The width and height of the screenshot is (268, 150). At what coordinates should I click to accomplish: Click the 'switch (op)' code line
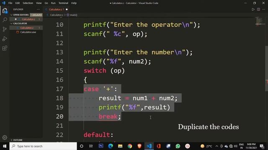click(104, 70)
